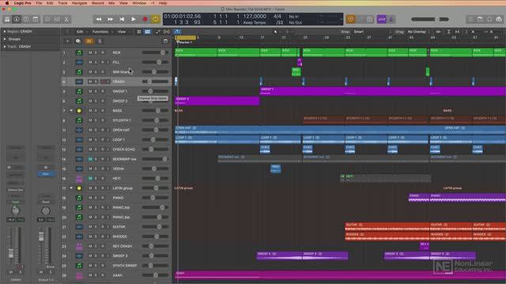Image resolution: width=506 pixels, height=284 pixels.
Task: Open the Window menu
Action: 139,3
